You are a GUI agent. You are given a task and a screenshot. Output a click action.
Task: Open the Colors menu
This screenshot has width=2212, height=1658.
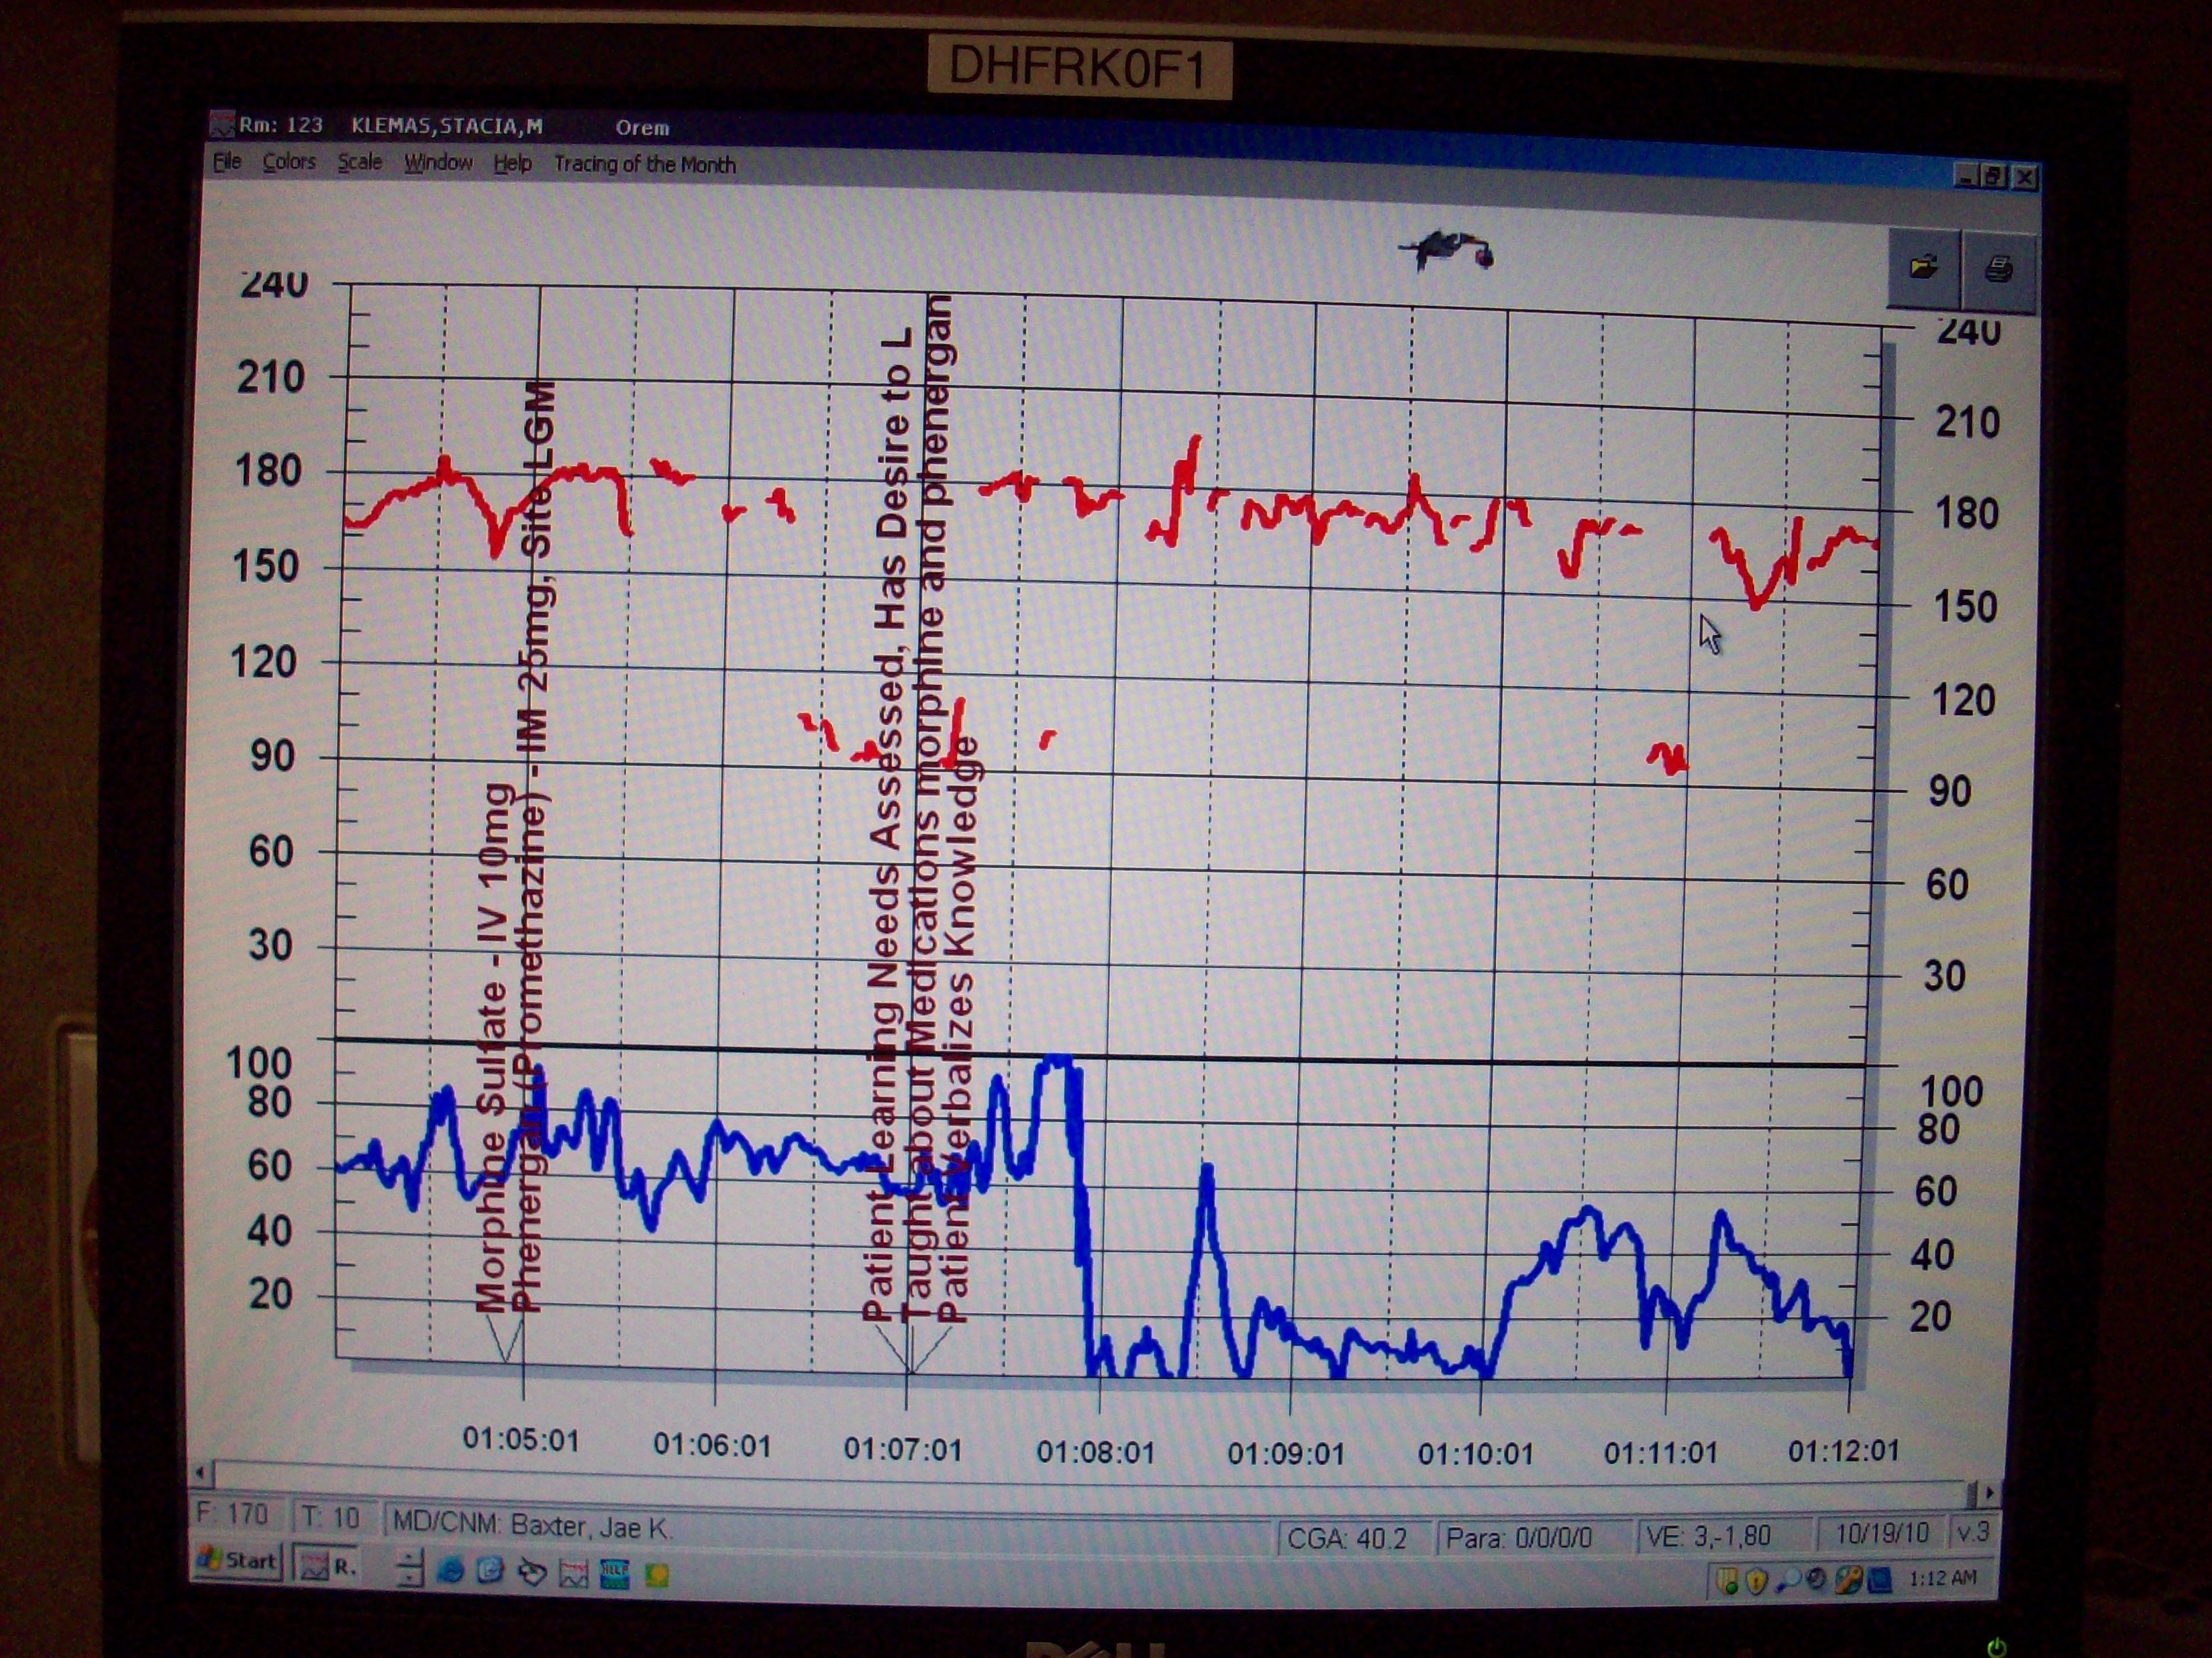point(289,162)
